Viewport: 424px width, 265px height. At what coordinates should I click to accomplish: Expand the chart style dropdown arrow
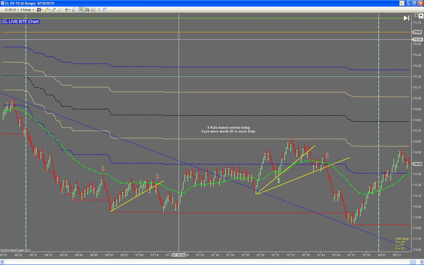tap(42, 10)
